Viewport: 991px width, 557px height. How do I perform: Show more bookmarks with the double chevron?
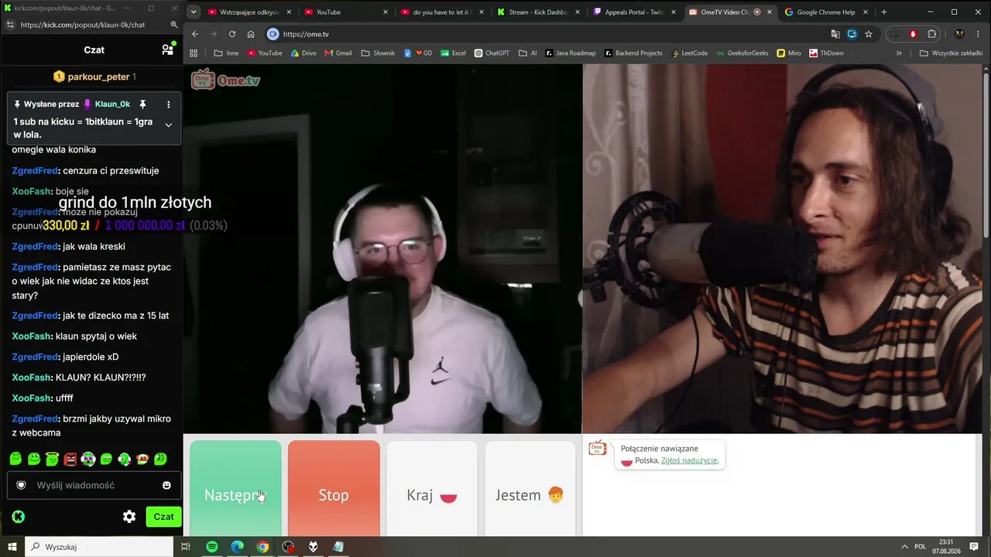coord(899,53)
